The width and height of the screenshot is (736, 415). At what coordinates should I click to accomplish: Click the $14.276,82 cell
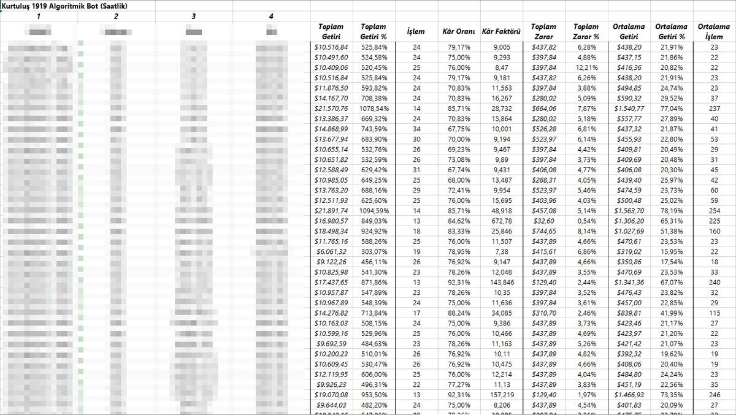(331, 314)
